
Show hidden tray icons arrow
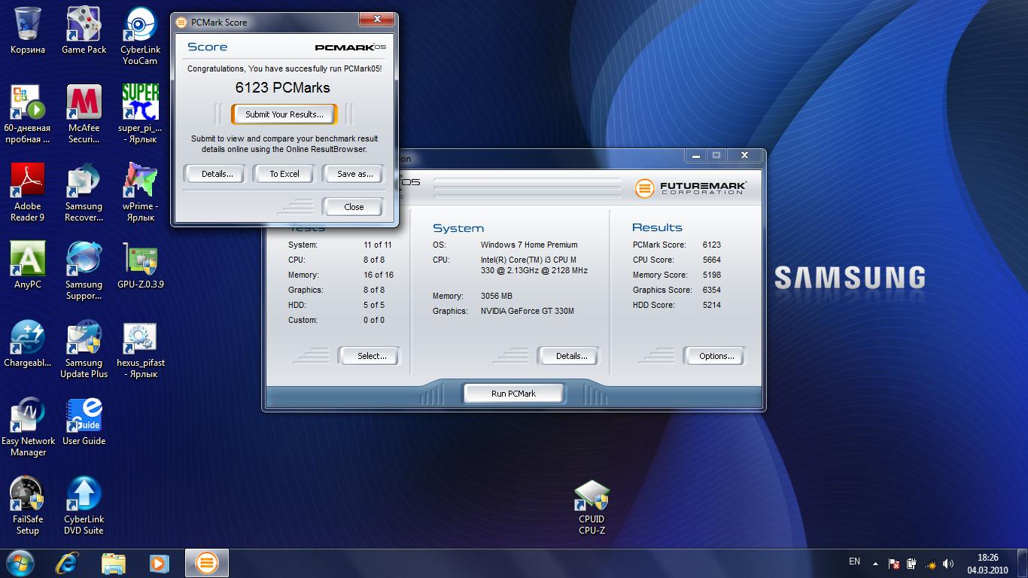coord(875,563)
